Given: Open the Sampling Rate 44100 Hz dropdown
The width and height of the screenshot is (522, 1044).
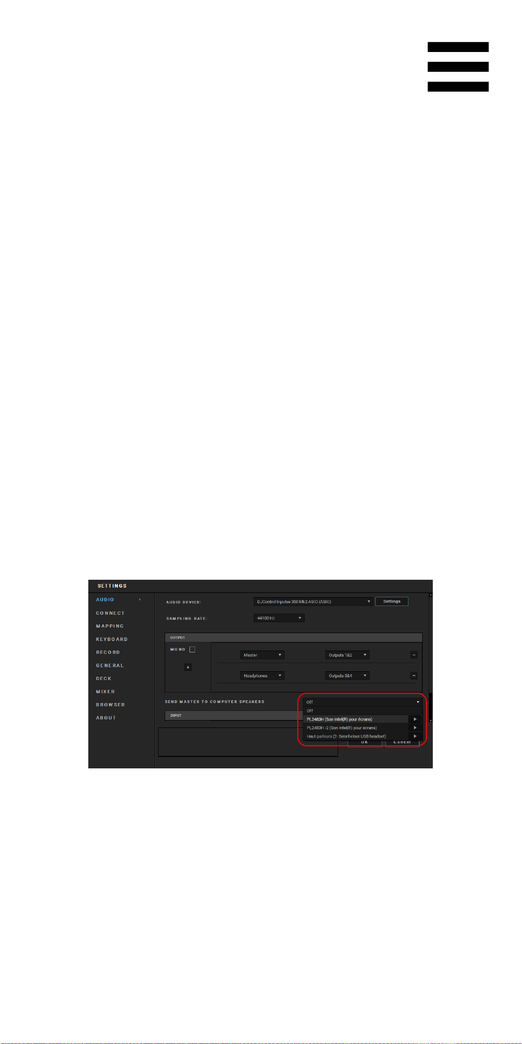Looking at the screenshot, I should click(279, 618).
